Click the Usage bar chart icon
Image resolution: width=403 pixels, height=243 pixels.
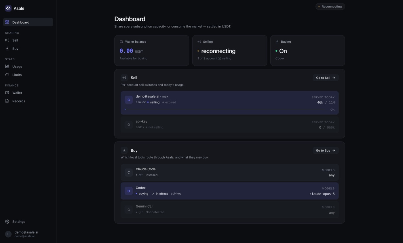tap(7, 66)
